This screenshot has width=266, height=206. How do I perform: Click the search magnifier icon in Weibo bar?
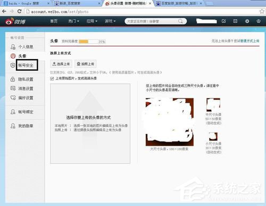coord(180,21)
